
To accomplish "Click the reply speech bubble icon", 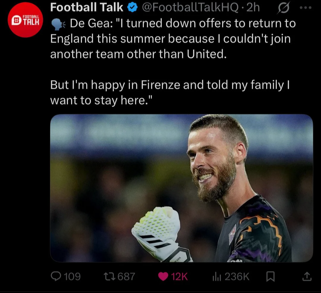I will click(56, 276).
